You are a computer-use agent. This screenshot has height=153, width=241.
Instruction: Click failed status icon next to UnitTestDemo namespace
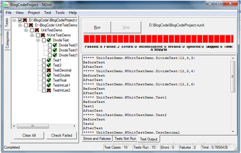tap(37, 30)
